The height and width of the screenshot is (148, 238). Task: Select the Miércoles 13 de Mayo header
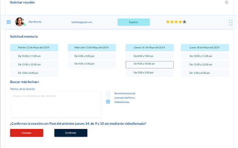[92, 48]
